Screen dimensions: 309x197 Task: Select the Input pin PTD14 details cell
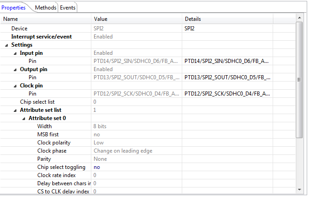[227, 61]
